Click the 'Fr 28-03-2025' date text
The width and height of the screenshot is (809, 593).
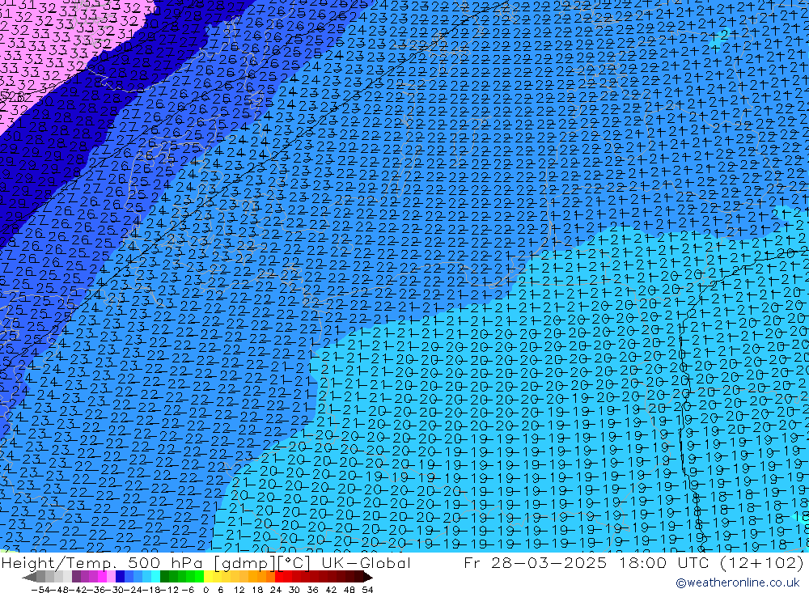point(535,562)
